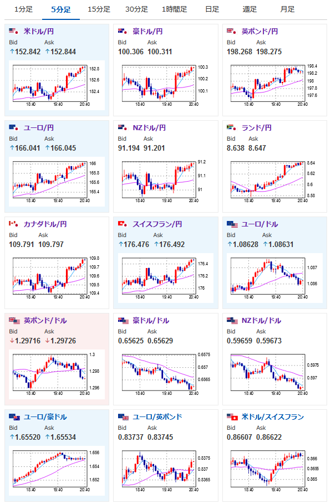Open the ユーロ/英ポンド pair link
Image resolution: width=331 pixels, height=504 pixels.
(157, 417)
